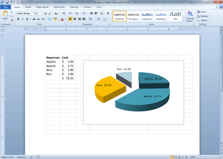Apply bullet list formatting
Screen dimensions: 223x159
(x=70, y=13)
